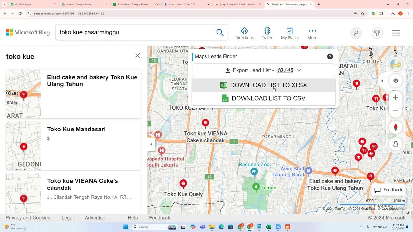This screenshot has width=413, height=232.
Task: Click the taskbar Search box
Action: (x=154, y=227)
